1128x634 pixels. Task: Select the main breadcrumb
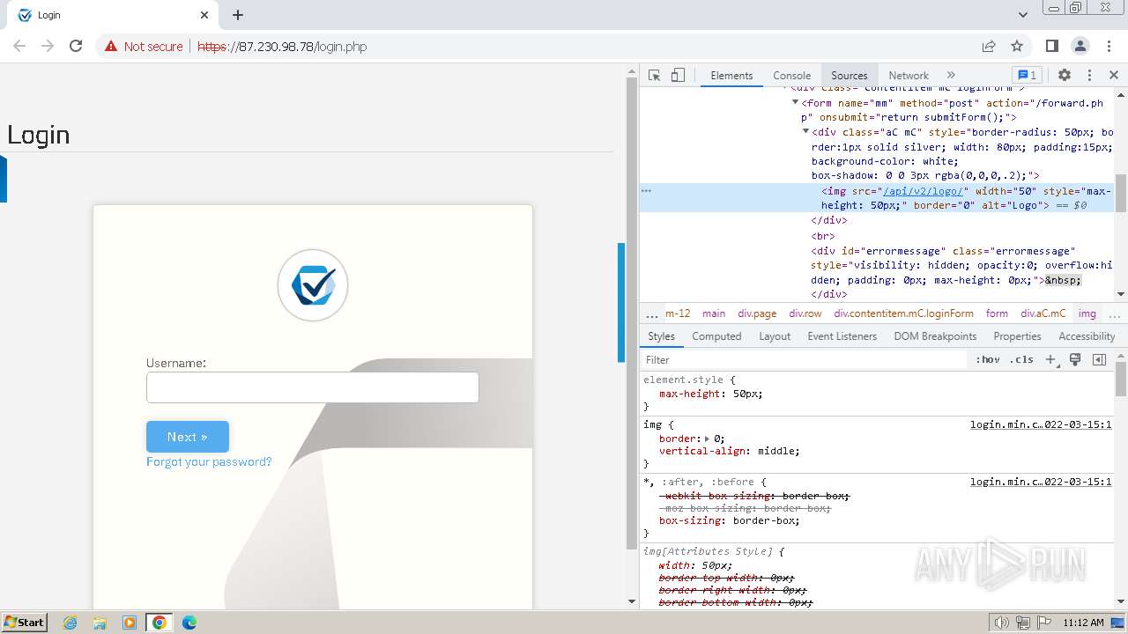tap(714, 313)
